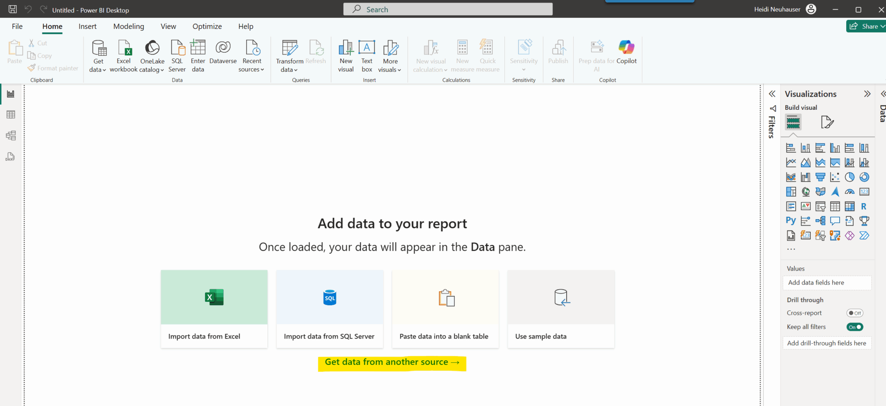Click the Search box in title bar

[448, 9]
